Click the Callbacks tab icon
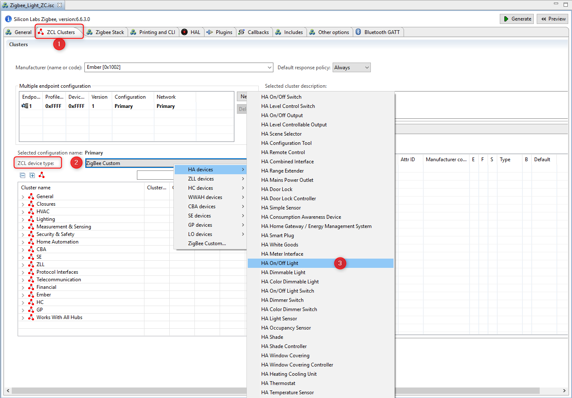Viewport: 572px width, 398px height. pos(241,32)
